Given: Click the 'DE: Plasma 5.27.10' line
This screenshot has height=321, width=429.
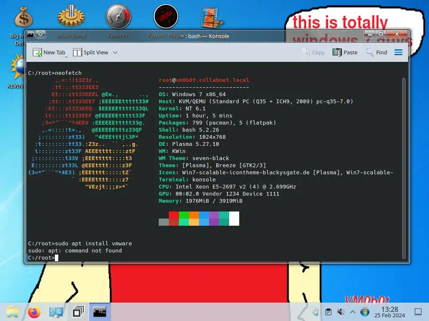Looking at the screenshot, I should [189, 144].
